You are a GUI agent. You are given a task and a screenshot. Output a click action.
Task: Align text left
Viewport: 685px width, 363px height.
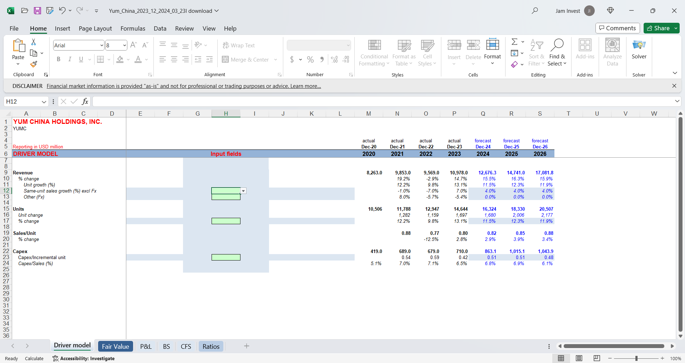pyautogui.click(x=163, y=59)
